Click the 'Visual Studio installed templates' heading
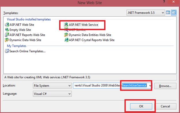The image size is (180, 113). 29,19
